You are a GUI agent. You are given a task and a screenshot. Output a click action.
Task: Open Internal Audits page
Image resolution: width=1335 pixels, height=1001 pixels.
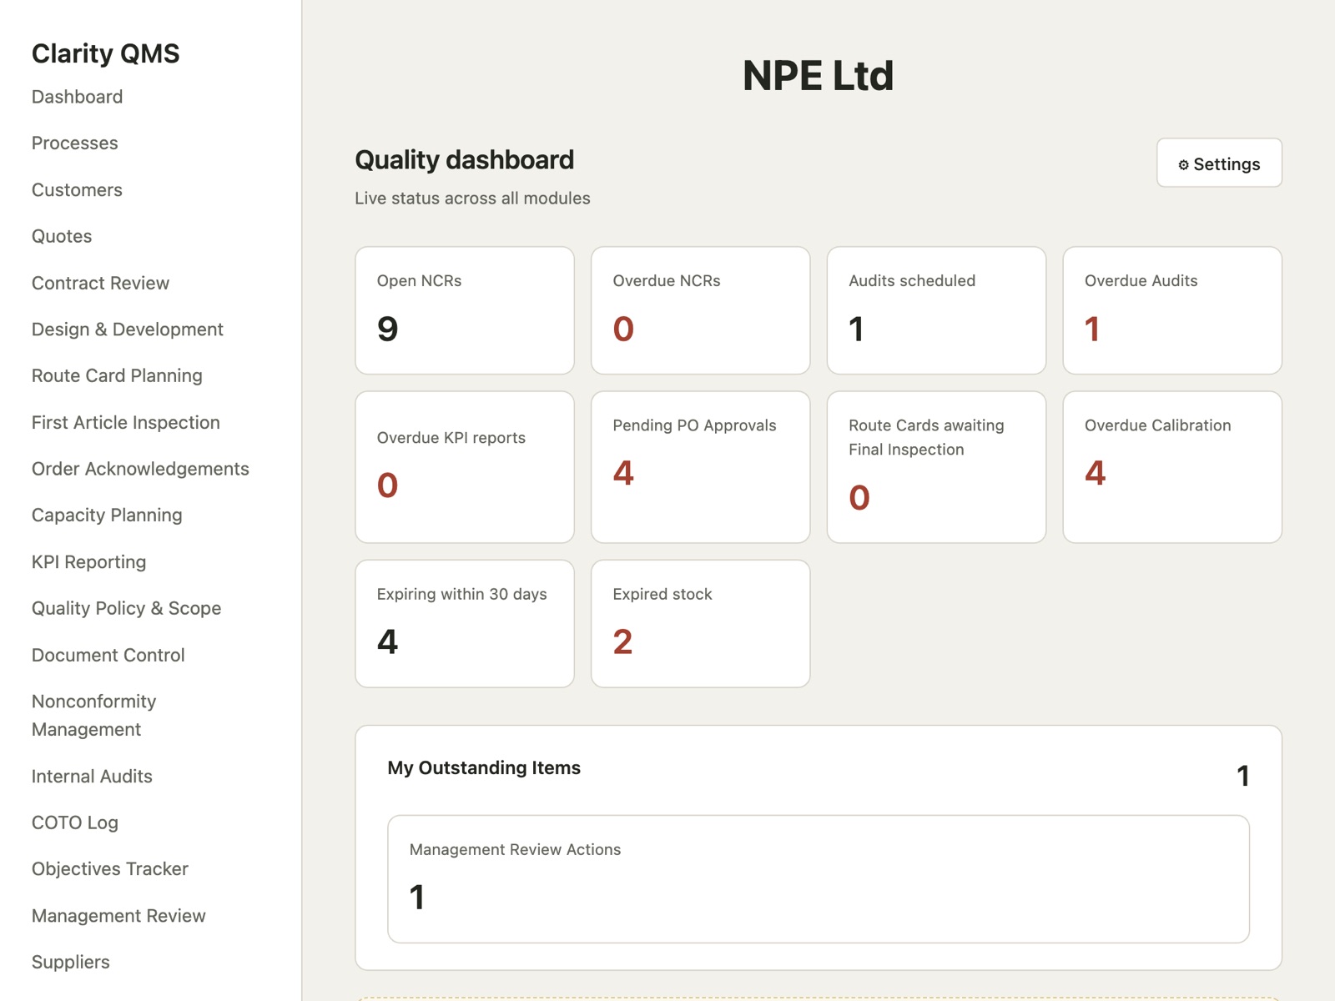pyautogui.click(x=92, y=777)
